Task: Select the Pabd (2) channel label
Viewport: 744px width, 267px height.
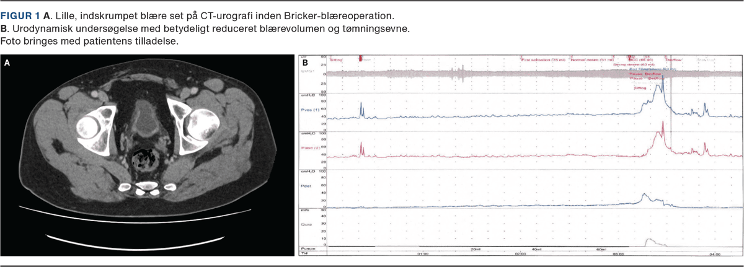Action: coord(311,147)
